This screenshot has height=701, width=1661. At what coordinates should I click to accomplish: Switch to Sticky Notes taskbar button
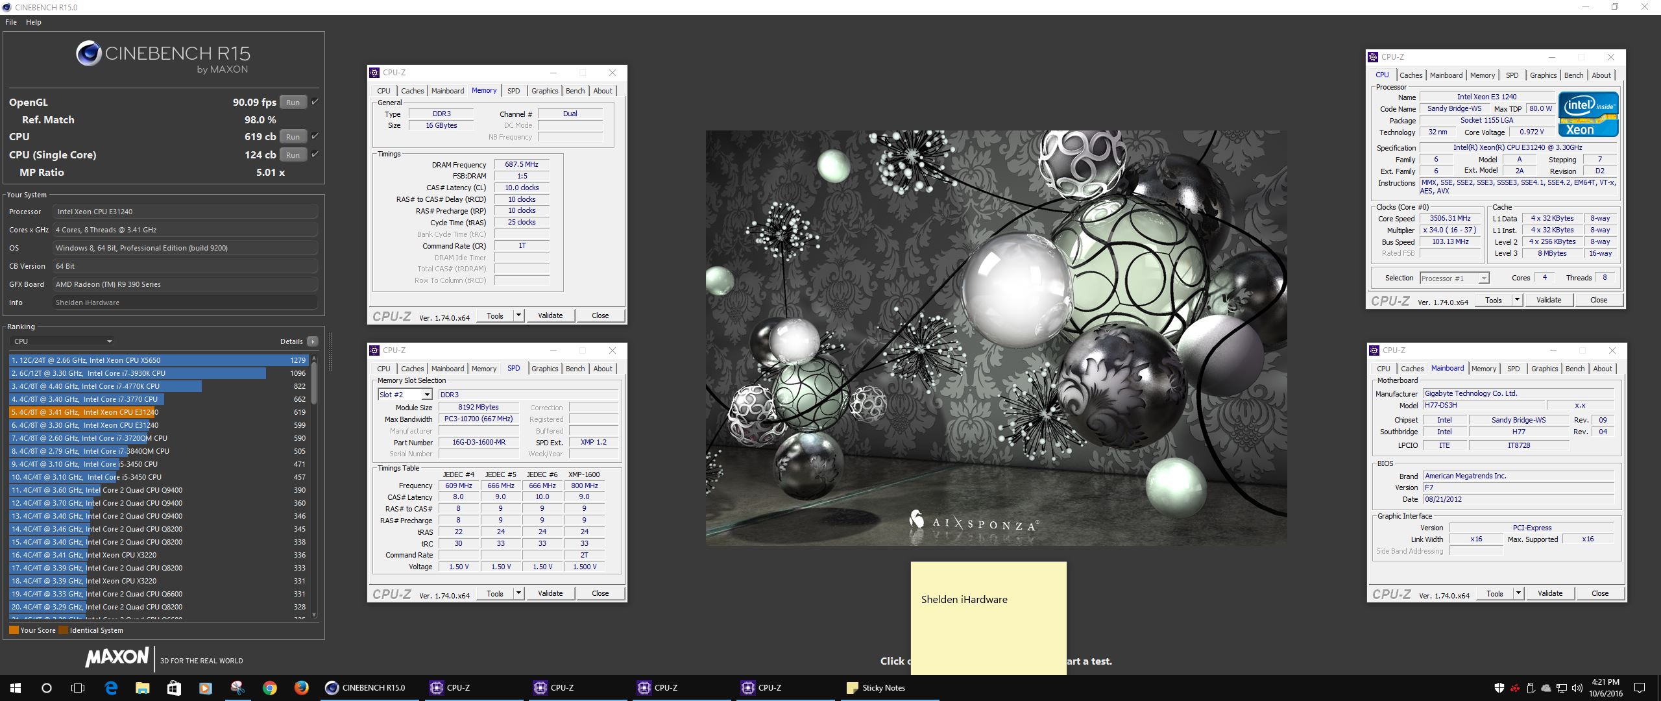[x=890, y=688]
